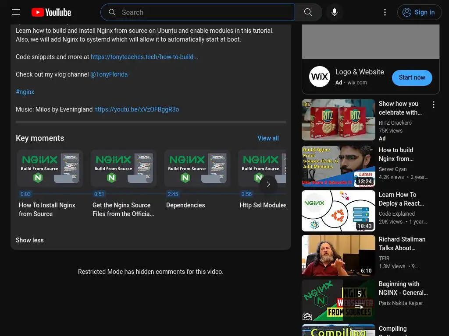Click 'Show how you celebrate with...' title
The height and width of the screenshot is (336, 449).
[400, 108]
